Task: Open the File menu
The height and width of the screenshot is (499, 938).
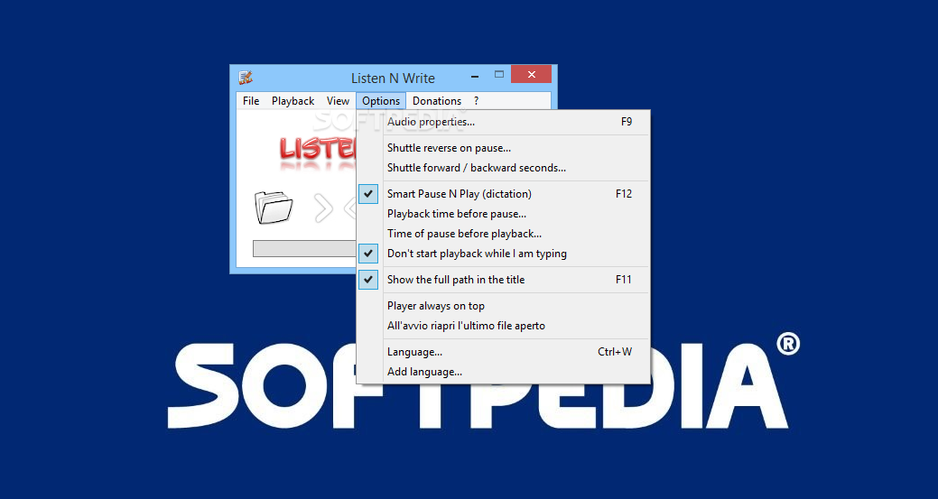Action: pyautogui.click(x=251, y=101)
